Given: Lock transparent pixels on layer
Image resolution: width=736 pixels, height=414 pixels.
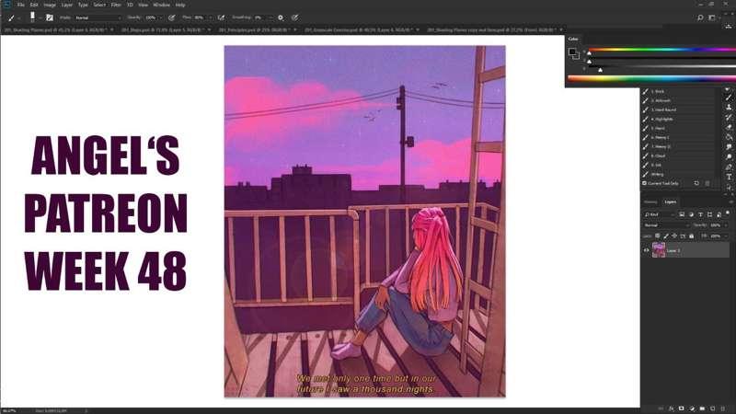Looking at the screenshot, I should 658,236.
